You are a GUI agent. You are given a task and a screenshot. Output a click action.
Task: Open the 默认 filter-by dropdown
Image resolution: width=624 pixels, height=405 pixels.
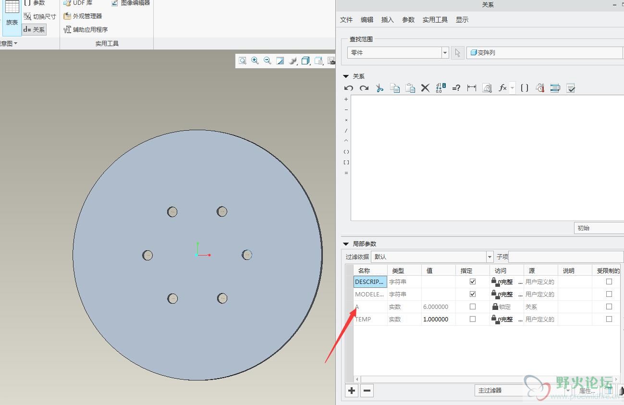[432, 257]
